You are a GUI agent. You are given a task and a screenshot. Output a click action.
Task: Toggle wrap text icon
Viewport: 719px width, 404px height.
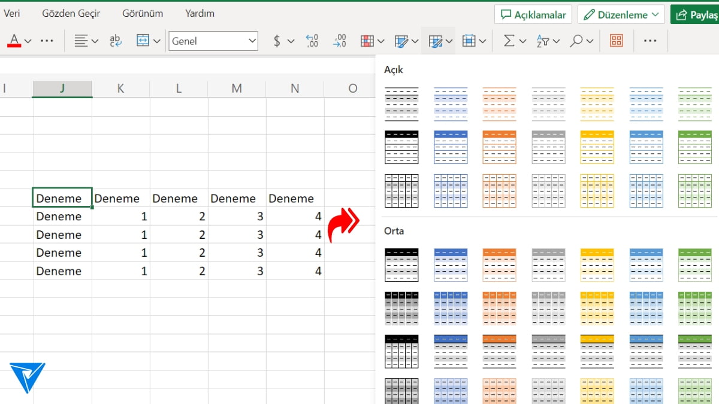point(115,41)
